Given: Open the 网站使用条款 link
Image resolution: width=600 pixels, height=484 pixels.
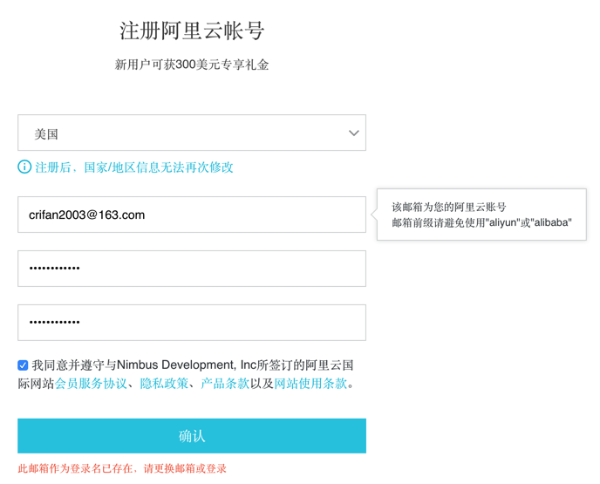Looking at the screenshot, I should click(310, 383).
